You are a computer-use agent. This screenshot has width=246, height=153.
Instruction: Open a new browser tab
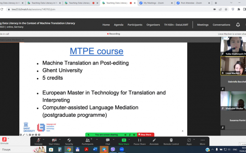pyautogui.click(x=216, y=3)
